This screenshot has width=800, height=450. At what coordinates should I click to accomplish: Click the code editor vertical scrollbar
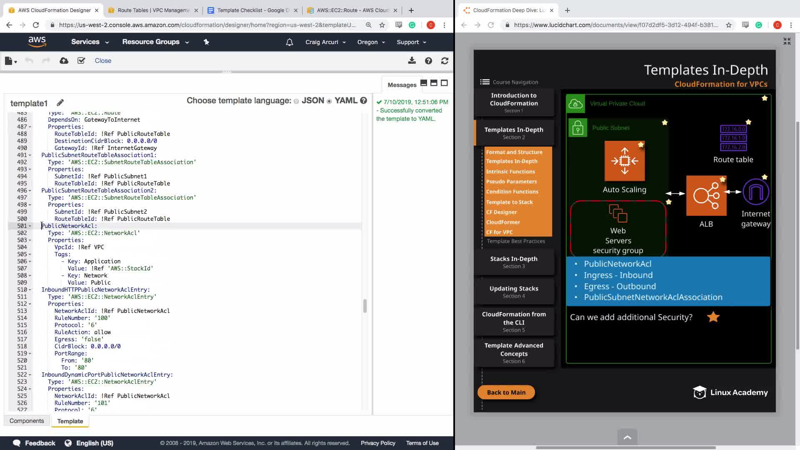point(365,305)
